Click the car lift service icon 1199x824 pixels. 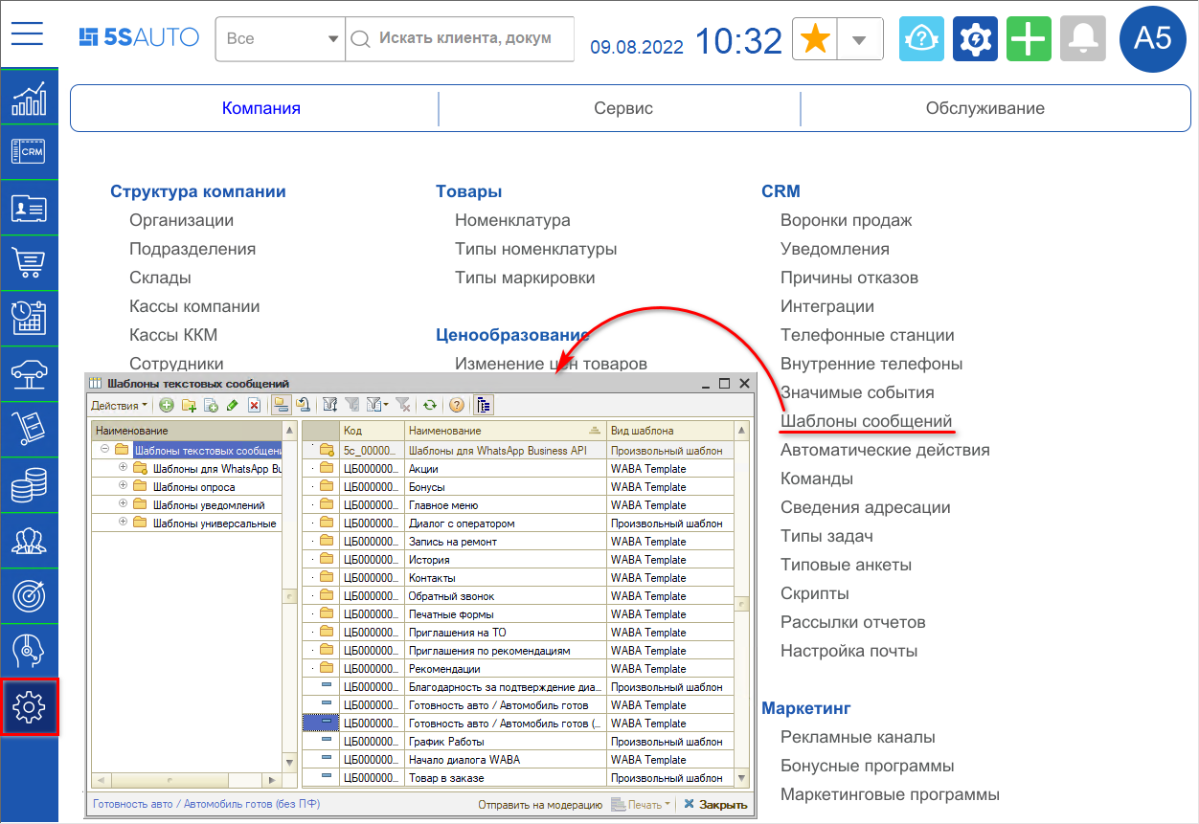[x=29, y=373]
